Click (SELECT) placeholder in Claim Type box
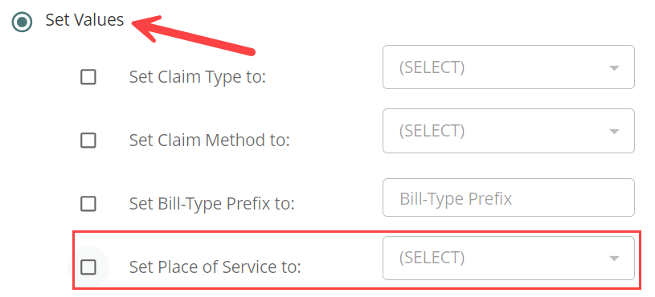Viewport: 655px width, 297px height. [432, 67]
